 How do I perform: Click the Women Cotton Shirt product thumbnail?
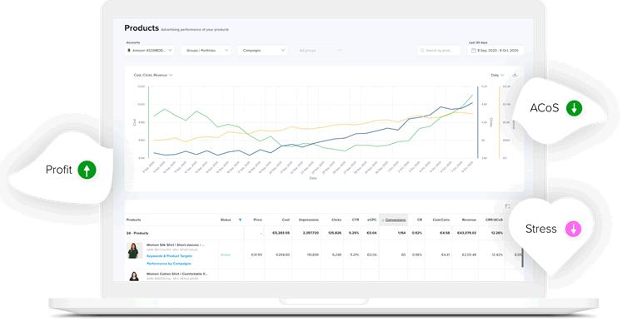[134, 276]
